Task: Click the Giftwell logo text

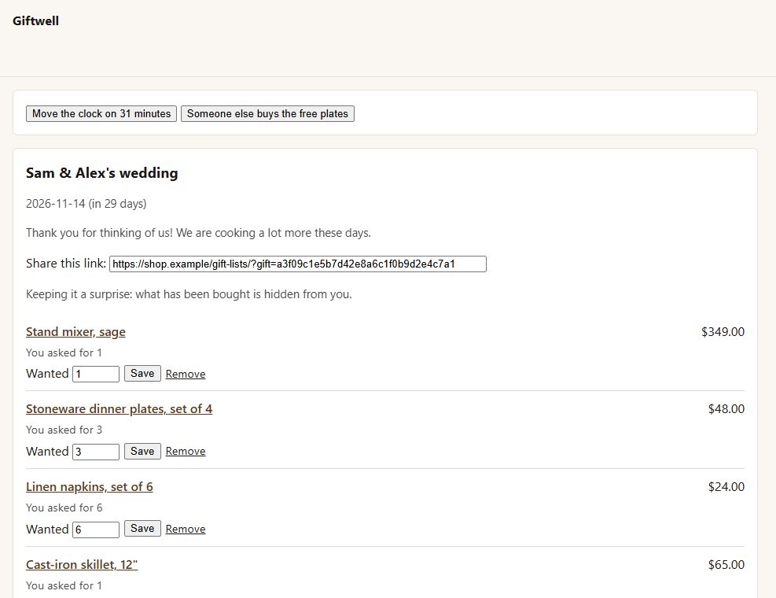Action: (x=35, y=20)
